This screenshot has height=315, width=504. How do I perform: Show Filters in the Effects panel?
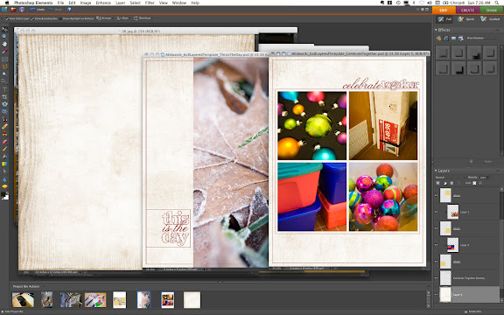coord(438,38)
